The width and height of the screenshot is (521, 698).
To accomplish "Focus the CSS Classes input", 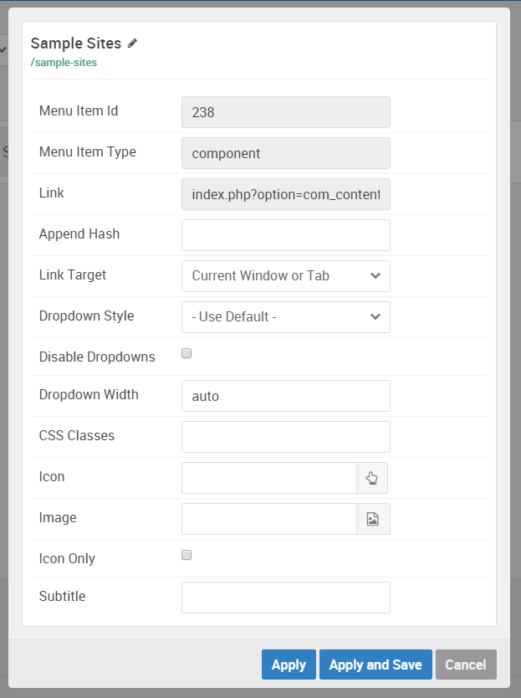I will click(x=285, y=437).
